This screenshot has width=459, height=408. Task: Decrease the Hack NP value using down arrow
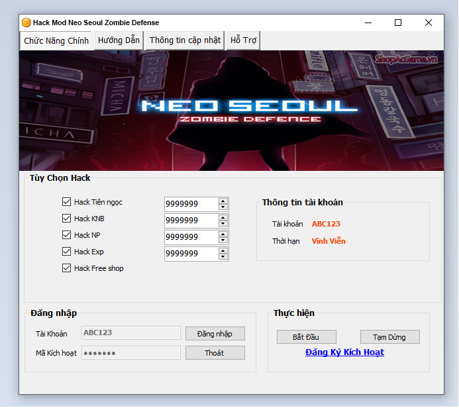point(223,240)
